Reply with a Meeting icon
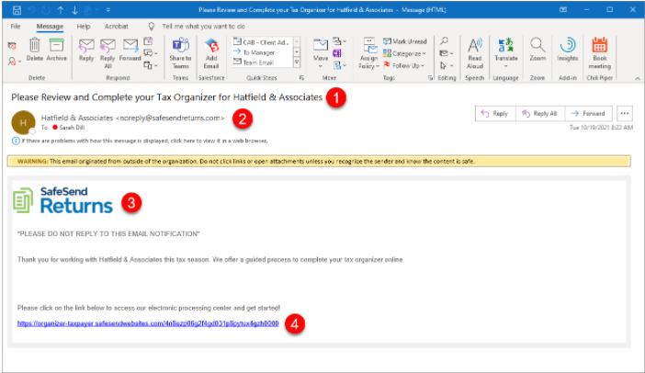 [148, 41]
